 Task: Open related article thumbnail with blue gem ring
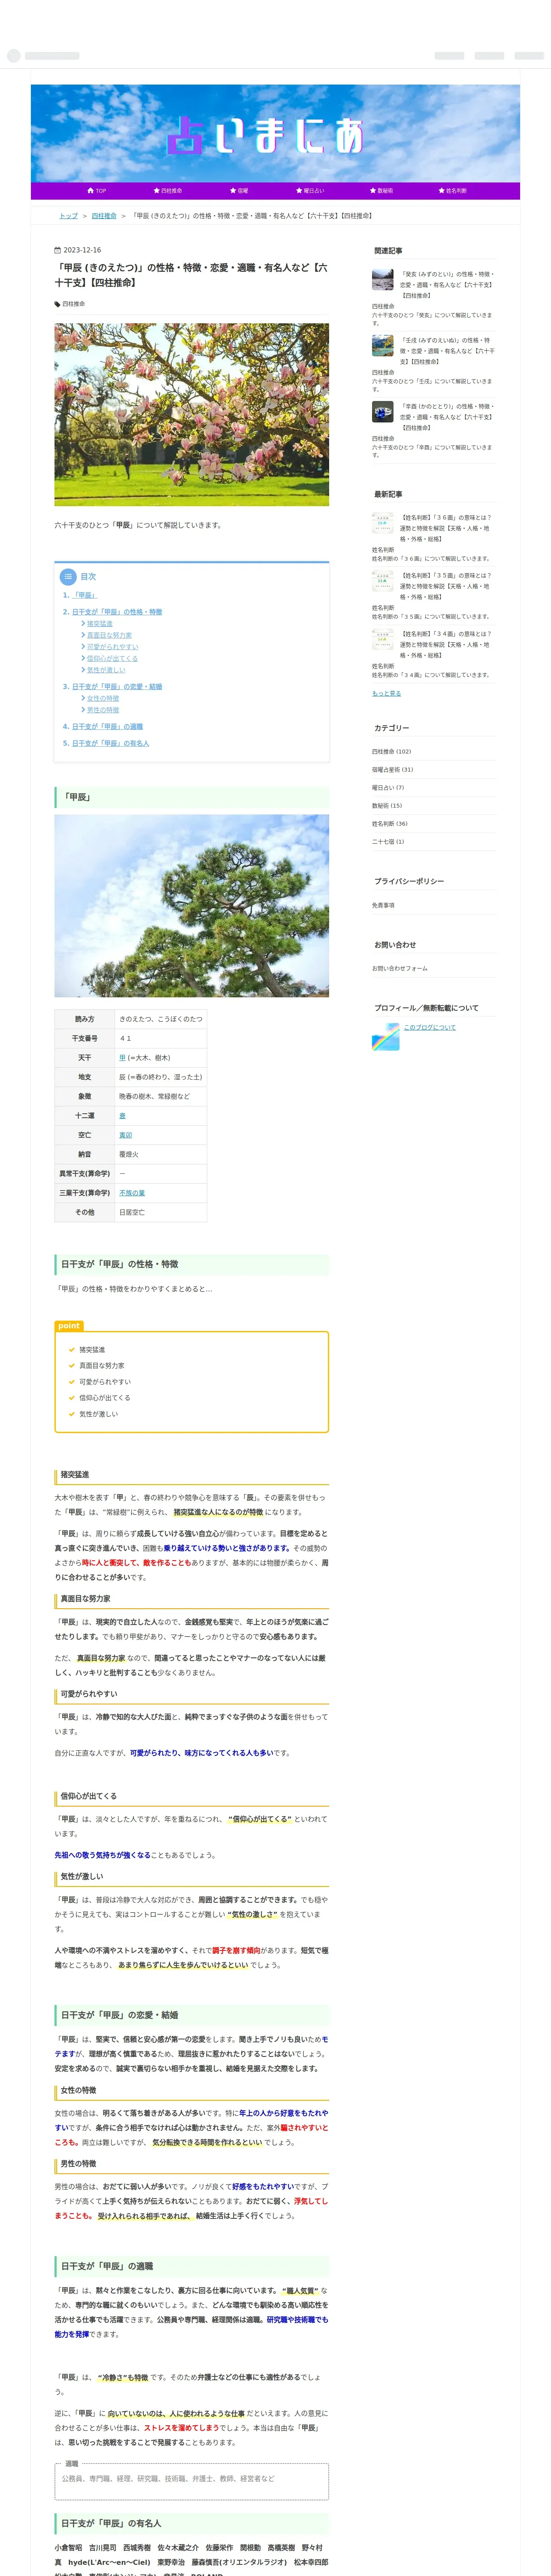(x=383, y=412)
